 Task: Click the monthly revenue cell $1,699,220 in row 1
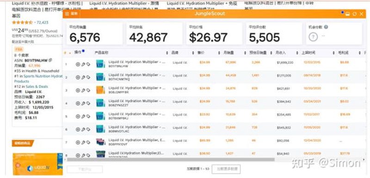coord(285,62)
